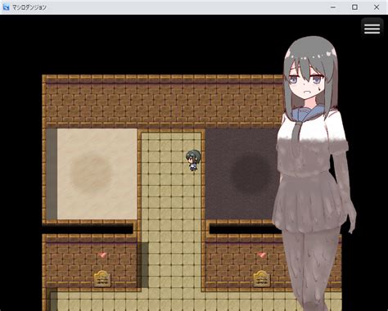Read the left wall sign plaque
Image resolution: width=388 pixels, height=311 pixels.
102,278
